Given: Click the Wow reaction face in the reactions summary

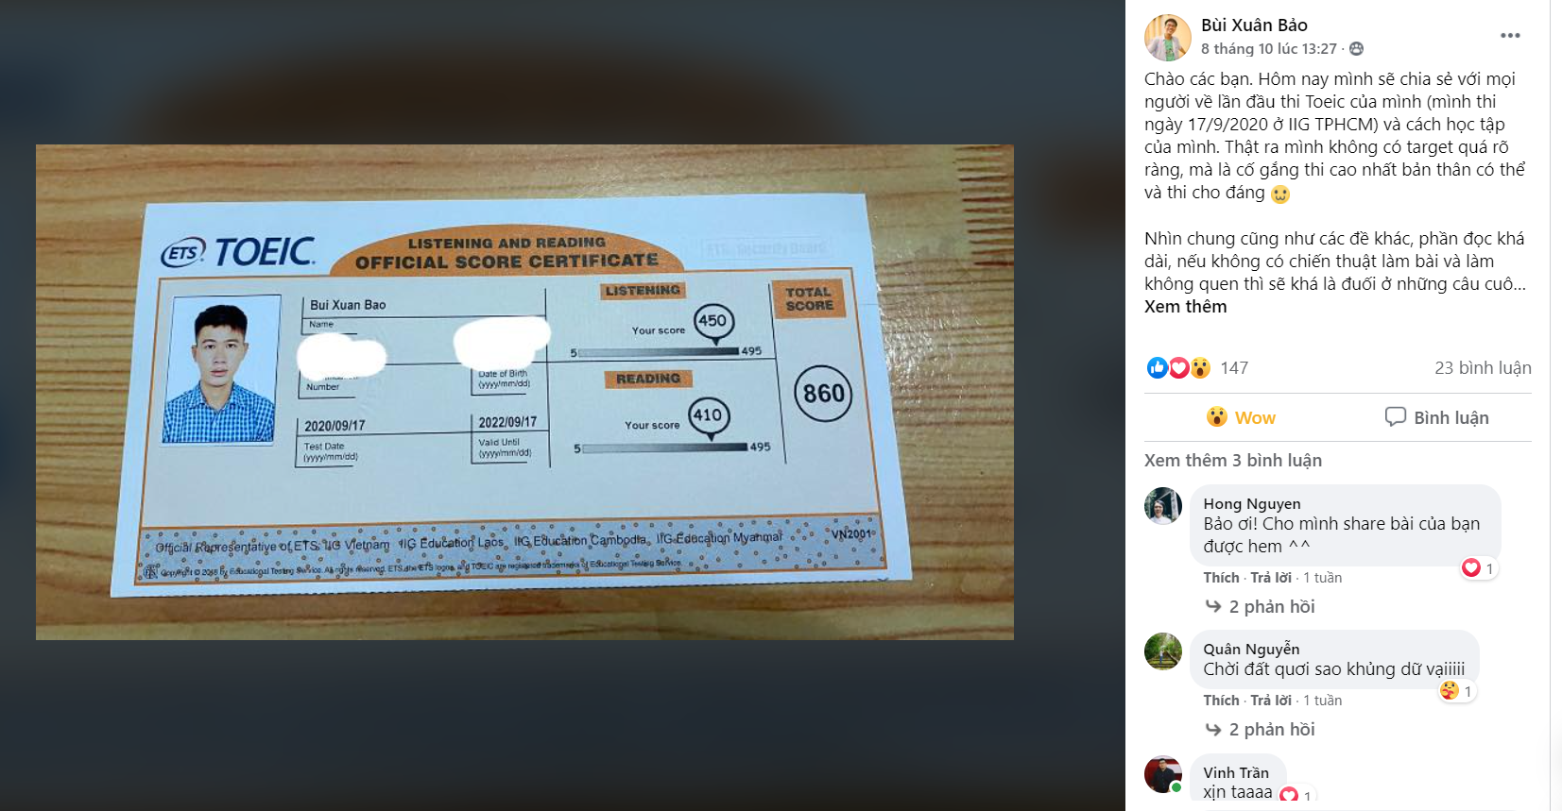Looking at the screenshot, I should pos(1200,368).
